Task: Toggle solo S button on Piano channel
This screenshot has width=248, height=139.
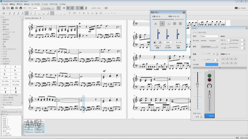Action: click(x=210, y=76)
